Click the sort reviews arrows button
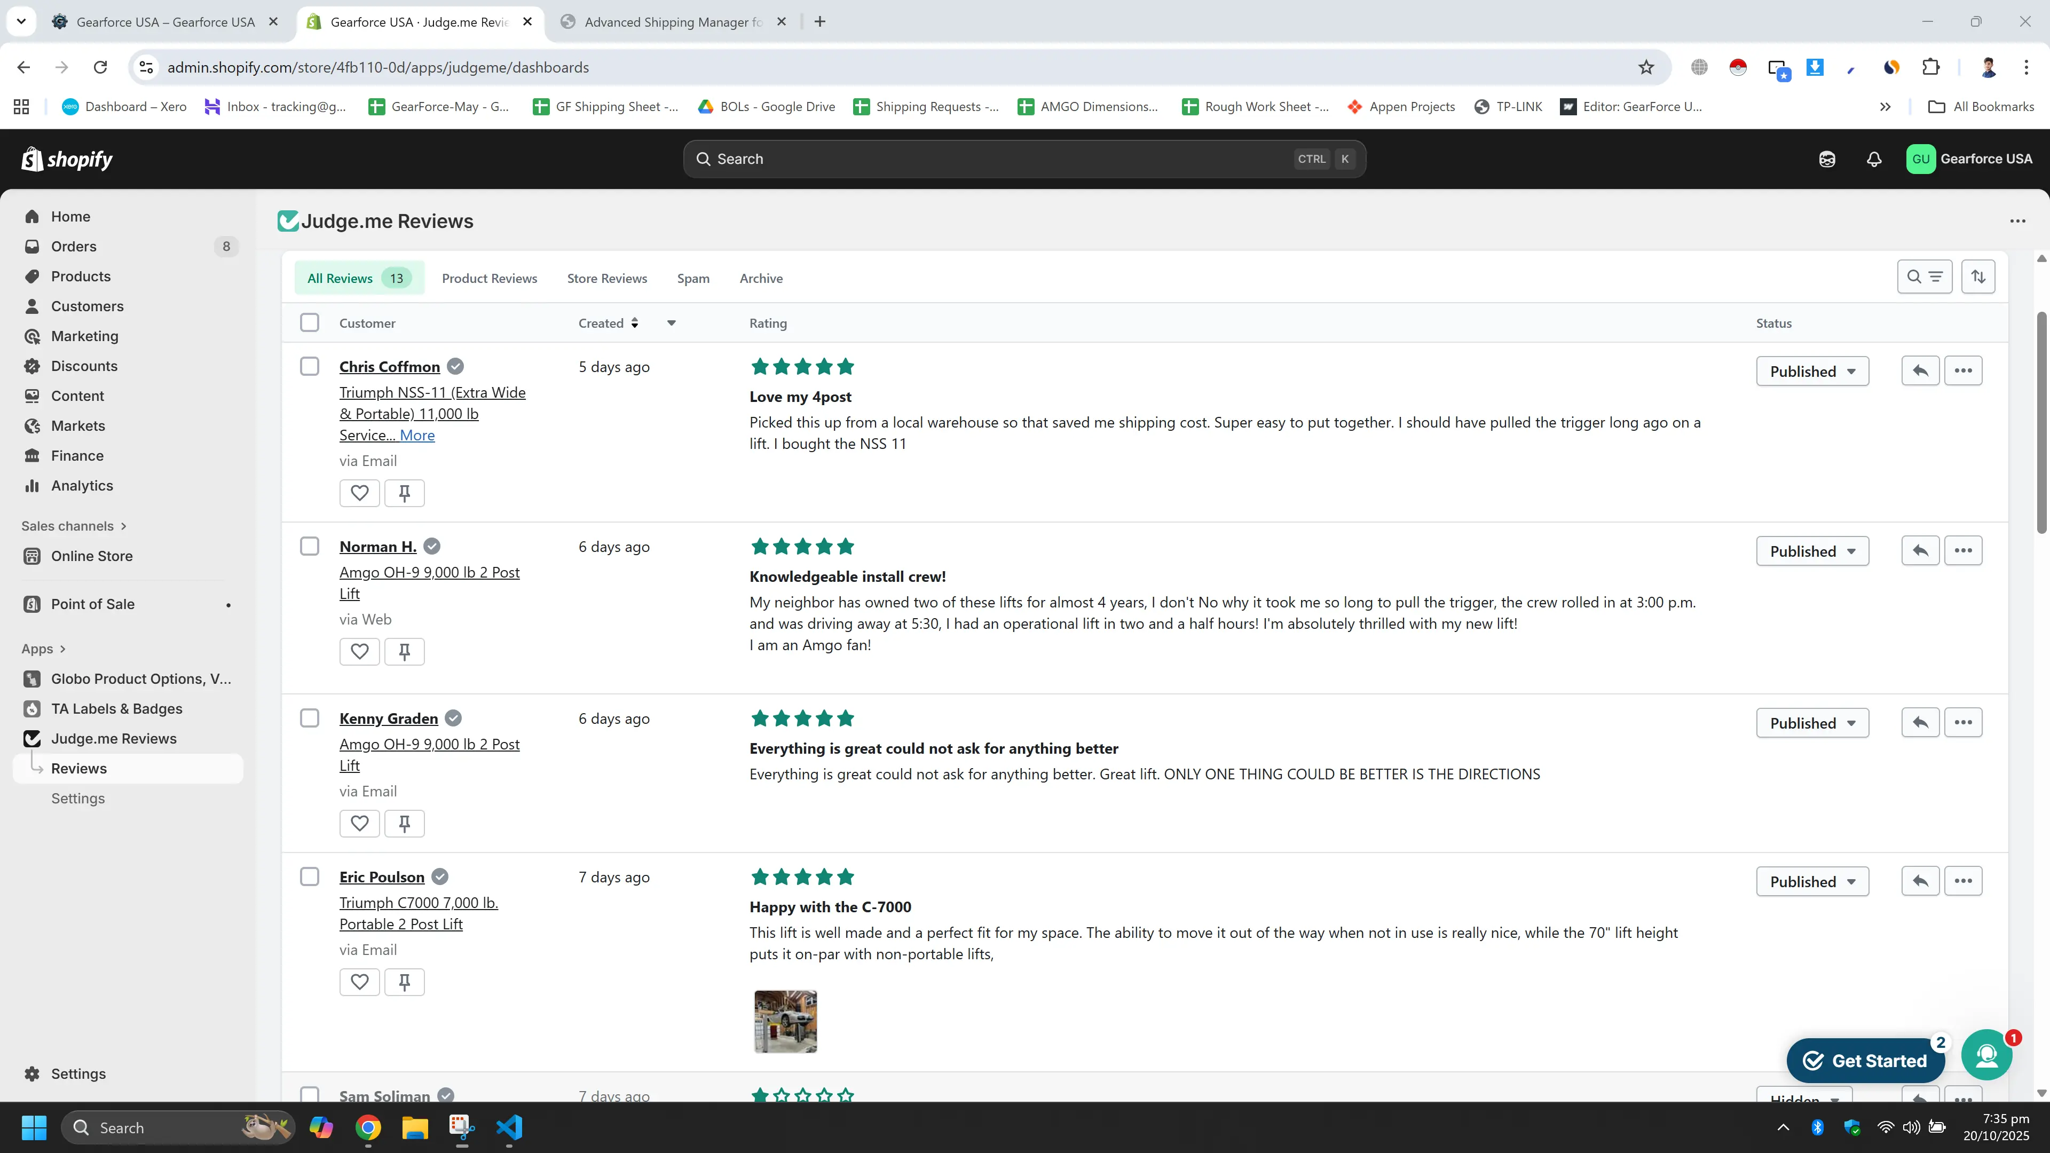The image size is (2050, 1153). [x=1978, y=277]
